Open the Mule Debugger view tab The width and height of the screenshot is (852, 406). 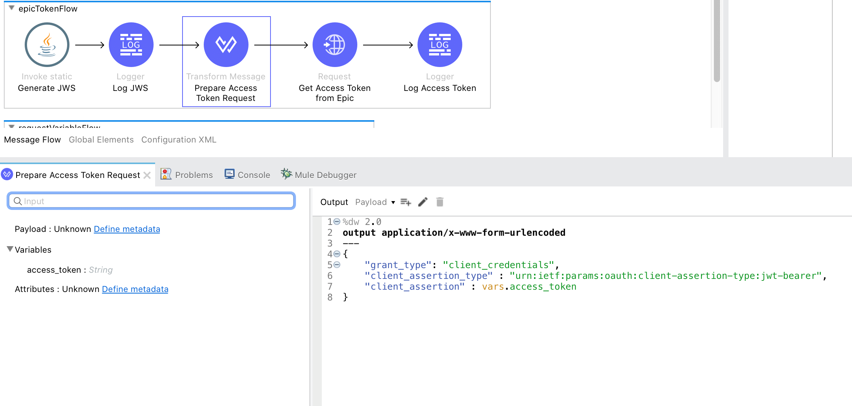click(319, 175)
